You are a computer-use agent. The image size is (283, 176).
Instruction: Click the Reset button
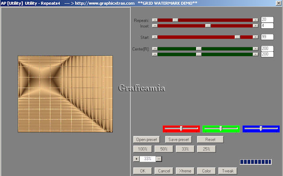210,139
